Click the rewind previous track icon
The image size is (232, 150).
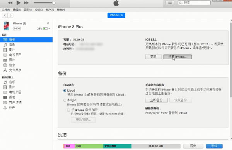pos(10,3)
